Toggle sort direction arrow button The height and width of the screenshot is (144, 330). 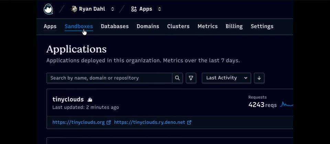[x=259, y=78]
